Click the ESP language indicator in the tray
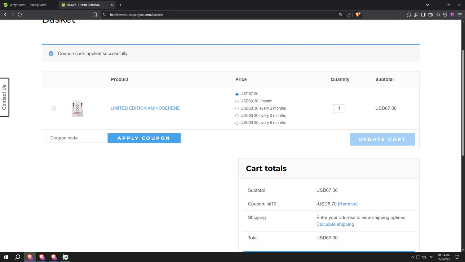The width and height of the screenshot is (465, 262). pos(431,257)
